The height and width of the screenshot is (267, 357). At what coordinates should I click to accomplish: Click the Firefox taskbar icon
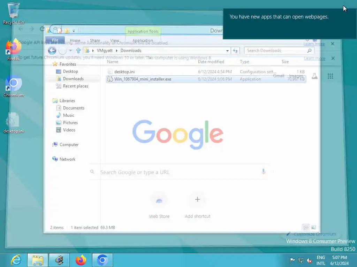pyautogui.click(x=81, y=260)
